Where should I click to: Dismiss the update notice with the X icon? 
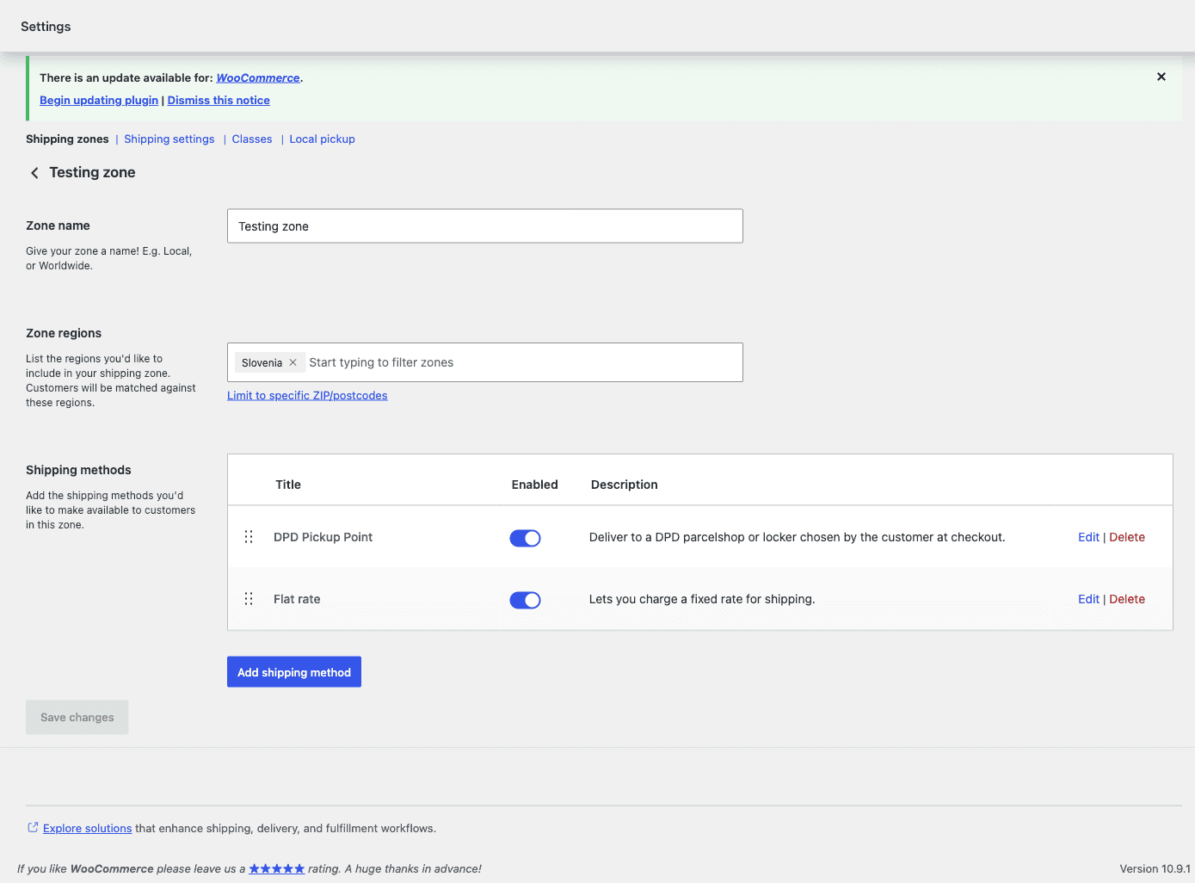pyautogui.click(x=1161, y=77)
